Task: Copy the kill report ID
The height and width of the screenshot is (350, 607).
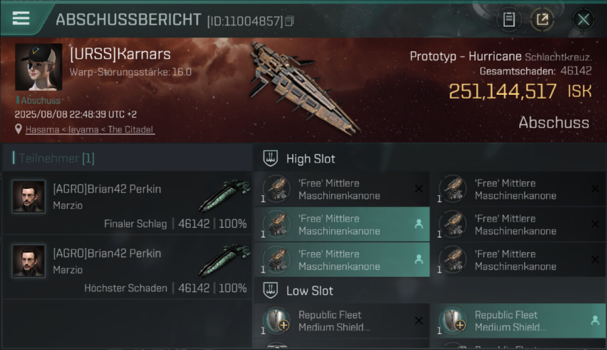Action: [x=289, y=21]
